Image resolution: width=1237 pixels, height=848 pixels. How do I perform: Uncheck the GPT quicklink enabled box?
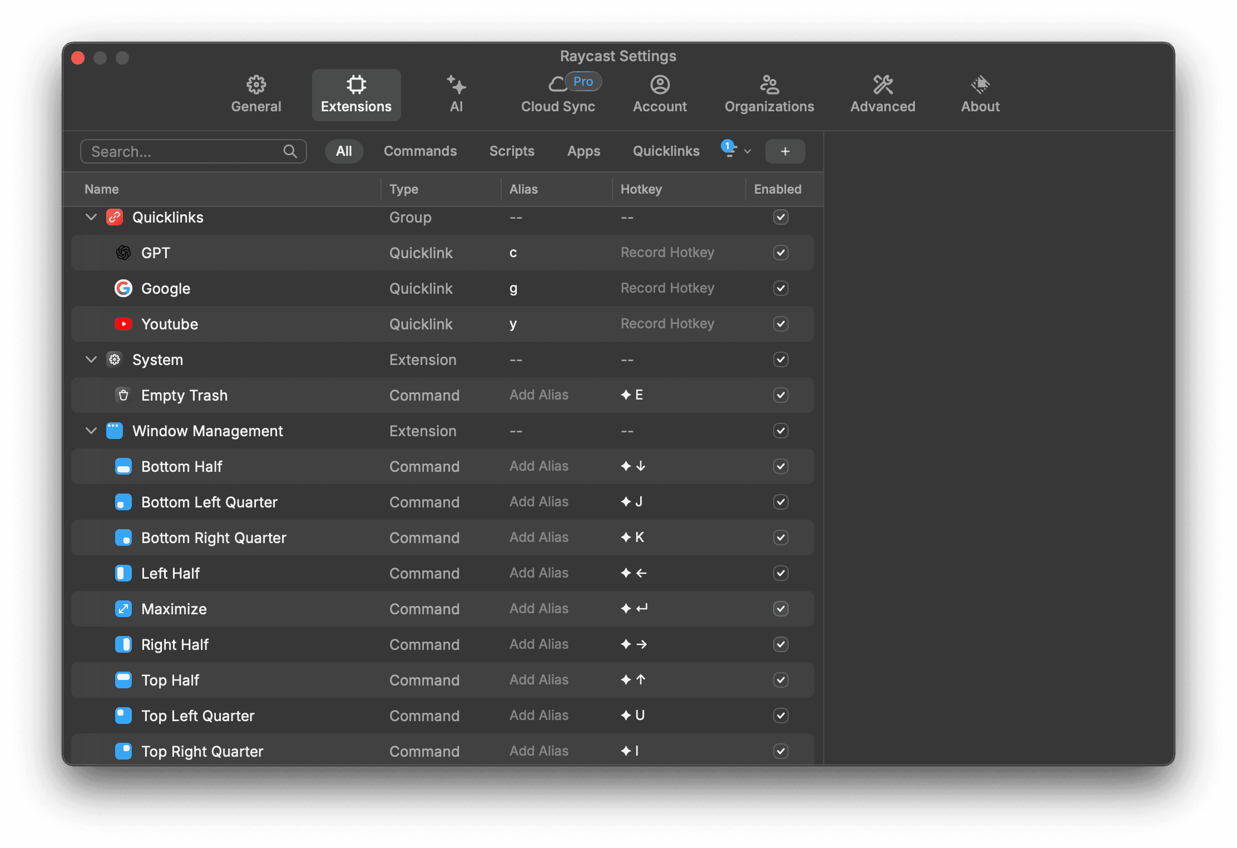[780, 253]
